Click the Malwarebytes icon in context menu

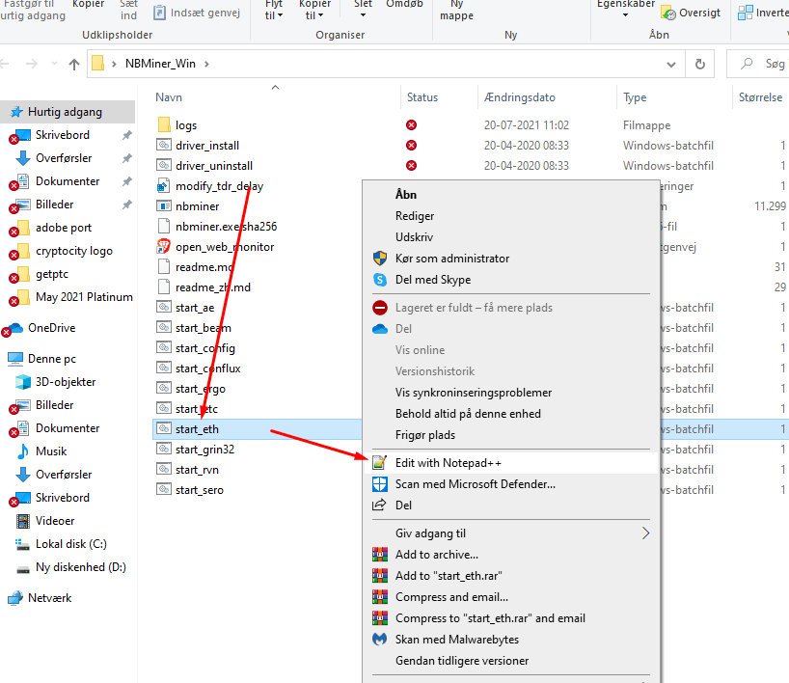[379, 639]
